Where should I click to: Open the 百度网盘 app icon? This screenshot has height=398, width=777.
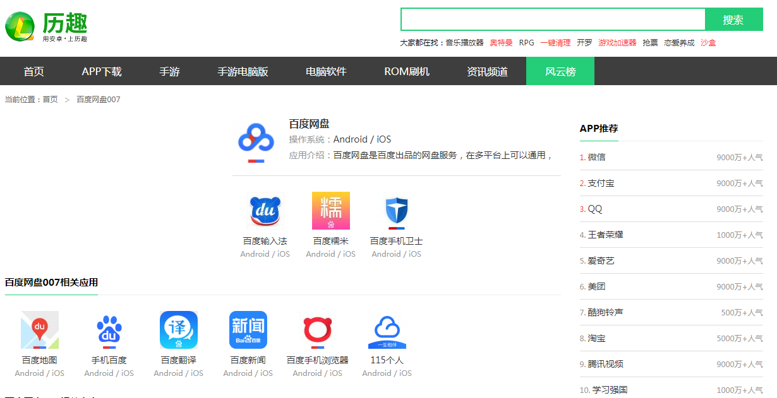[x=255, y=143]
